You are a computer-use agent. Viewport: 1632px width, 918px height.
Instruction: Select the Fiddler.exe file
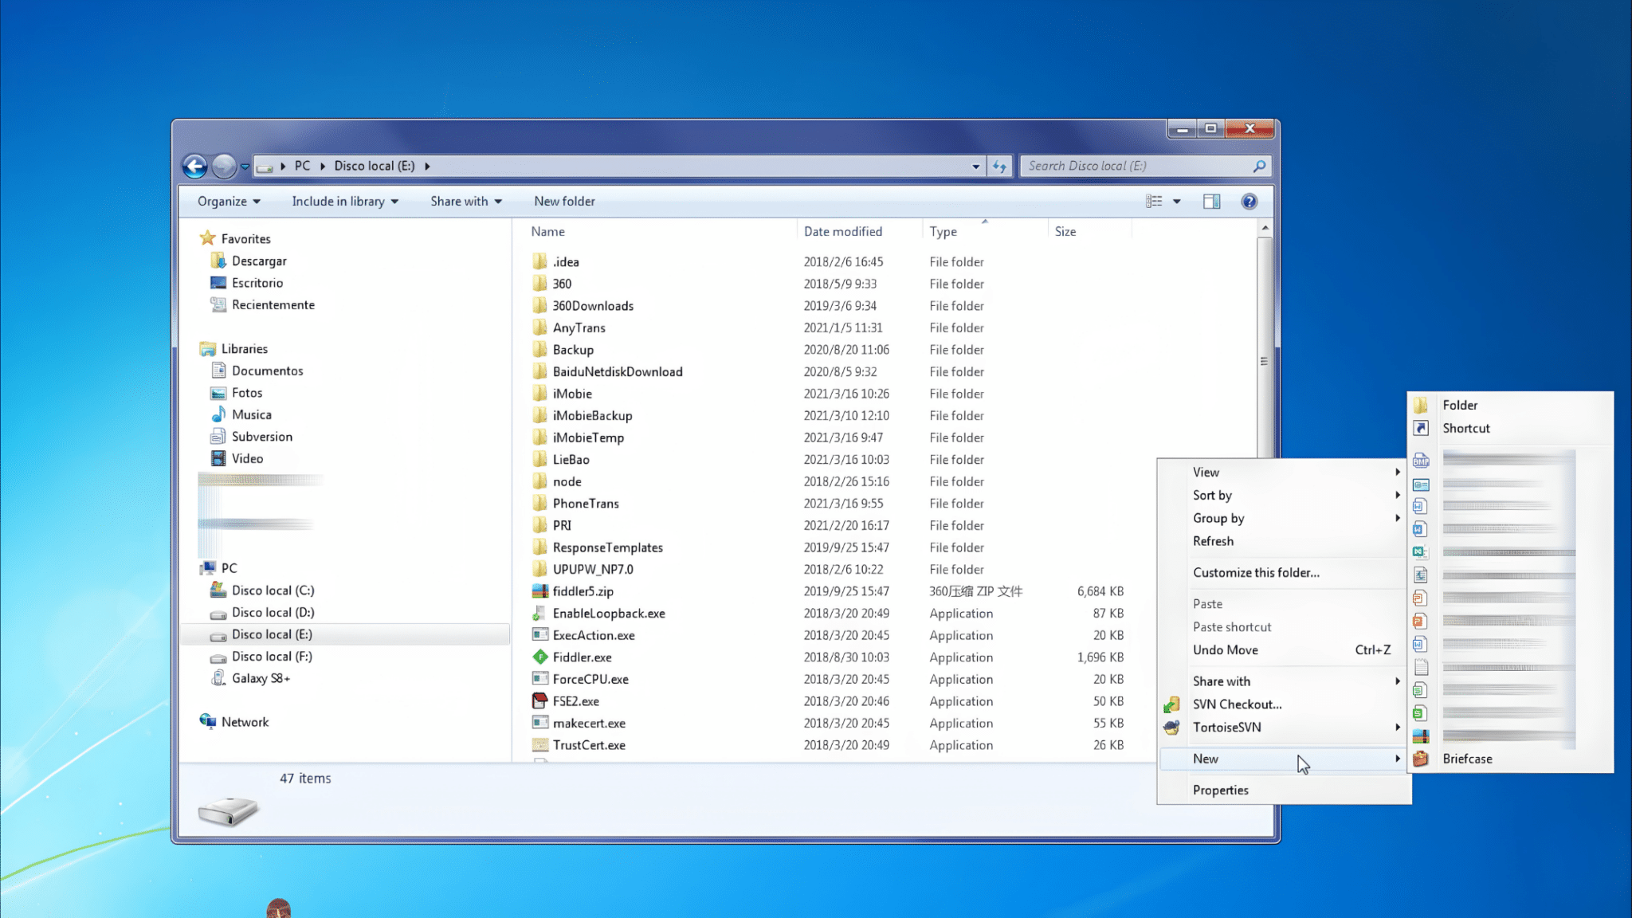coord(582,657)
